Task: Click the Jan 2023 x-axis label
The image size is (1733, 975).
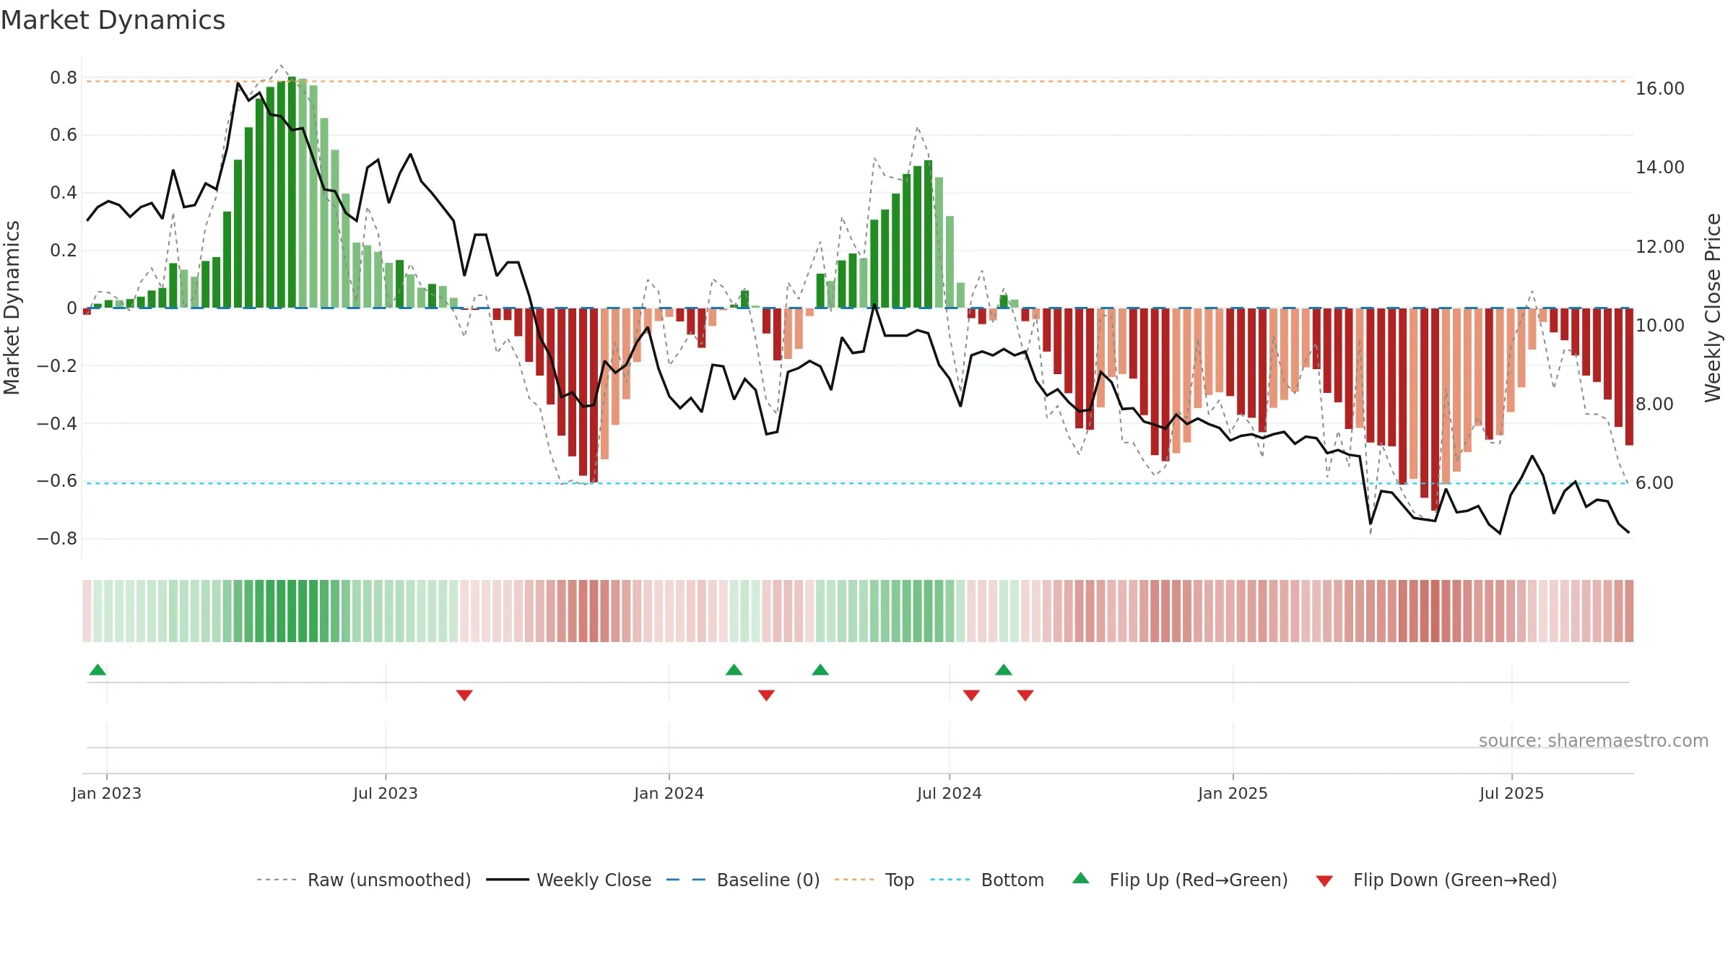Action: 106,793
